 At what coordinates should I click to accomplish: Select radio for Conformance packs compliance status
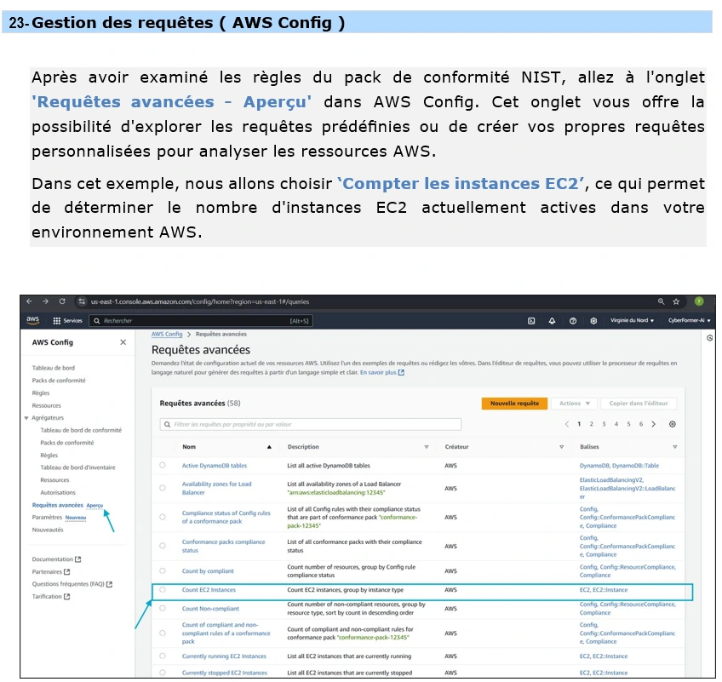[163, 546]
